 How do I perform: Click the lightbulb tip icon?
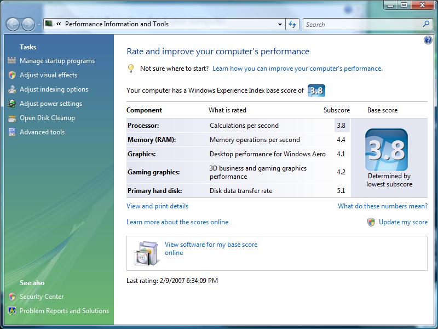pyautogui.click(x=130, y=69)
